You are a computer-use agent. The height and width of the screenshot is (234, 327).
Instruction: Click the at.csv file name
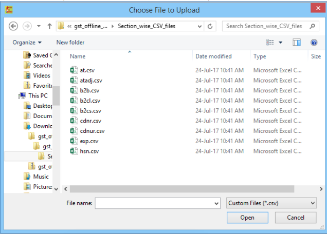[87, 70]
